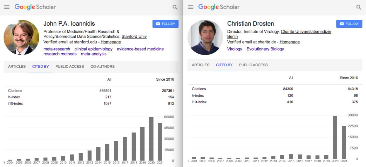
Task: Click search icon on Ioannidis page
Action: [175, 7]
